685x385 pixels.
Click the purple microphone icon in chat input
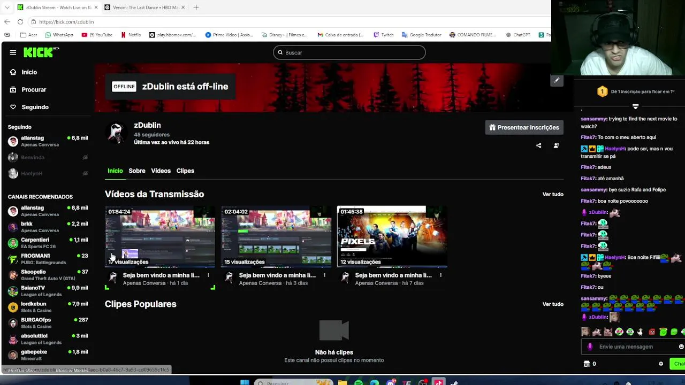click(590, 346)
